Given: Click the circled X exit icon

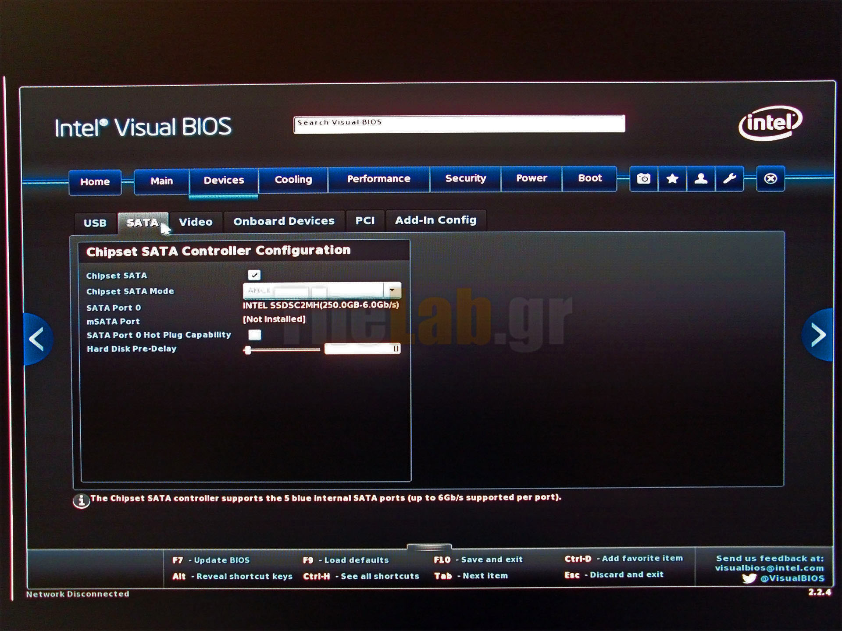Looking at the screenshot, I should 770,179.
